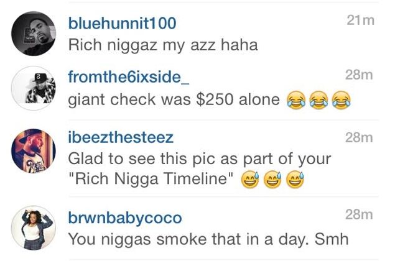
Task: Open brwnbabycoco's profile avatar
Action: tap(33, 228)
